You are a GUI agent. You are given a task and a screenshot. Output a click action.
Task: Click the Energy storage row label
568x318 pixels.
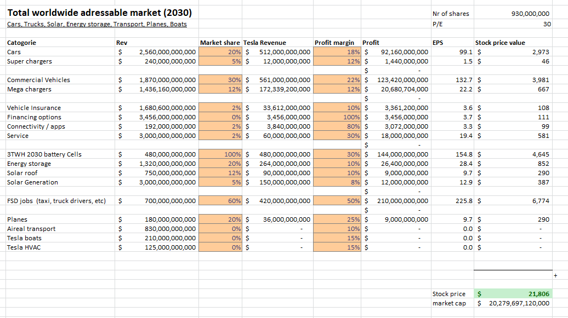[29, 164]
